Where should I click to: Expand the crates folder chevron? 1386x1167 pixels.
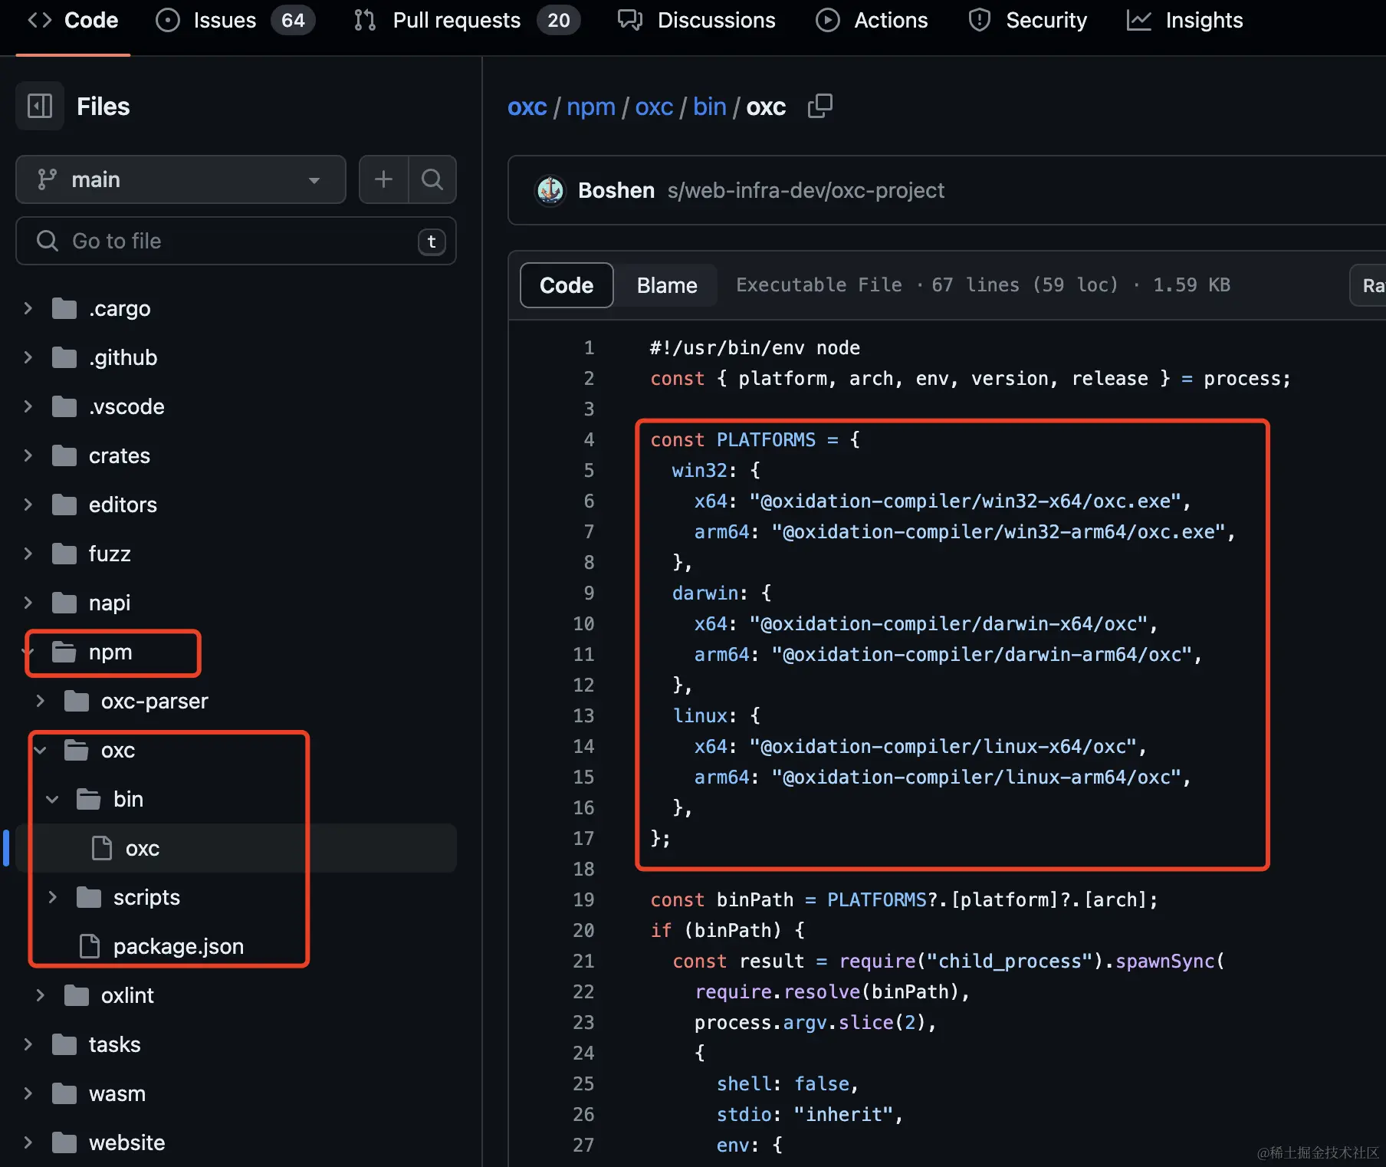click(x=28, y=455)
